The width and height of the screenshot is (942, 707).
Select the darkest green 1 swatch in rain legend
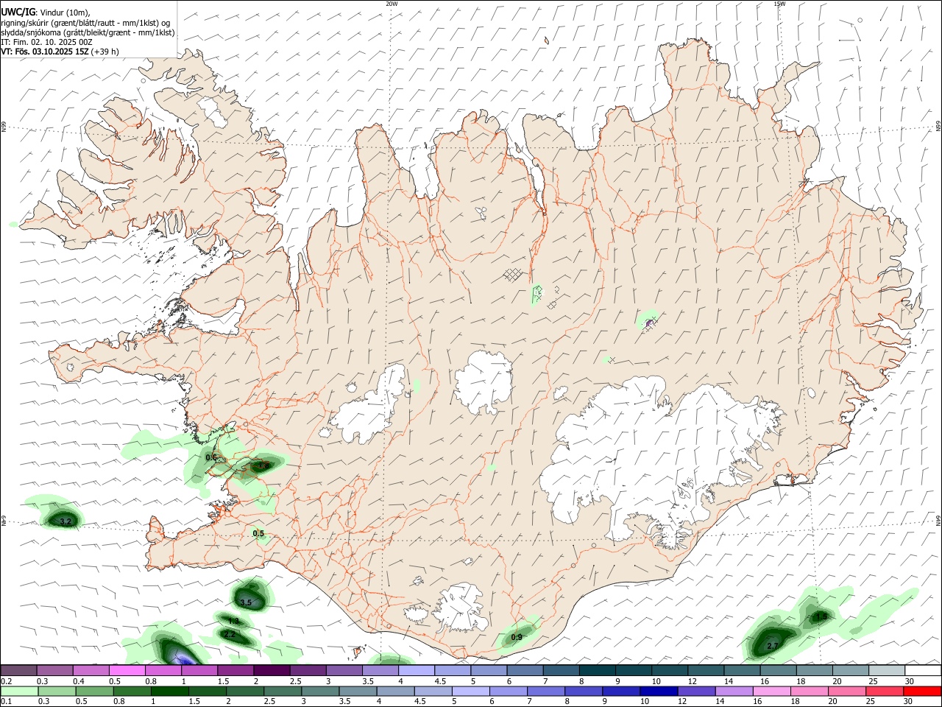(170, 691)
